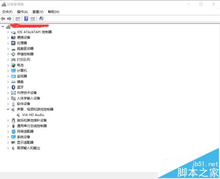
Task: Click the 计算机 monitor icon
Action: [13, 71]
